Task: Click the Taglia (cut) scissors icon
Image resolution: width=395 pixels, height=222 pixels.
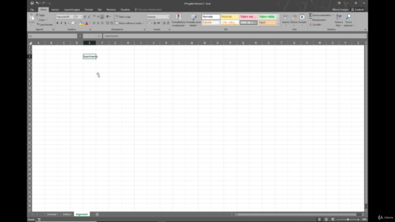Action: pos(37,15)
